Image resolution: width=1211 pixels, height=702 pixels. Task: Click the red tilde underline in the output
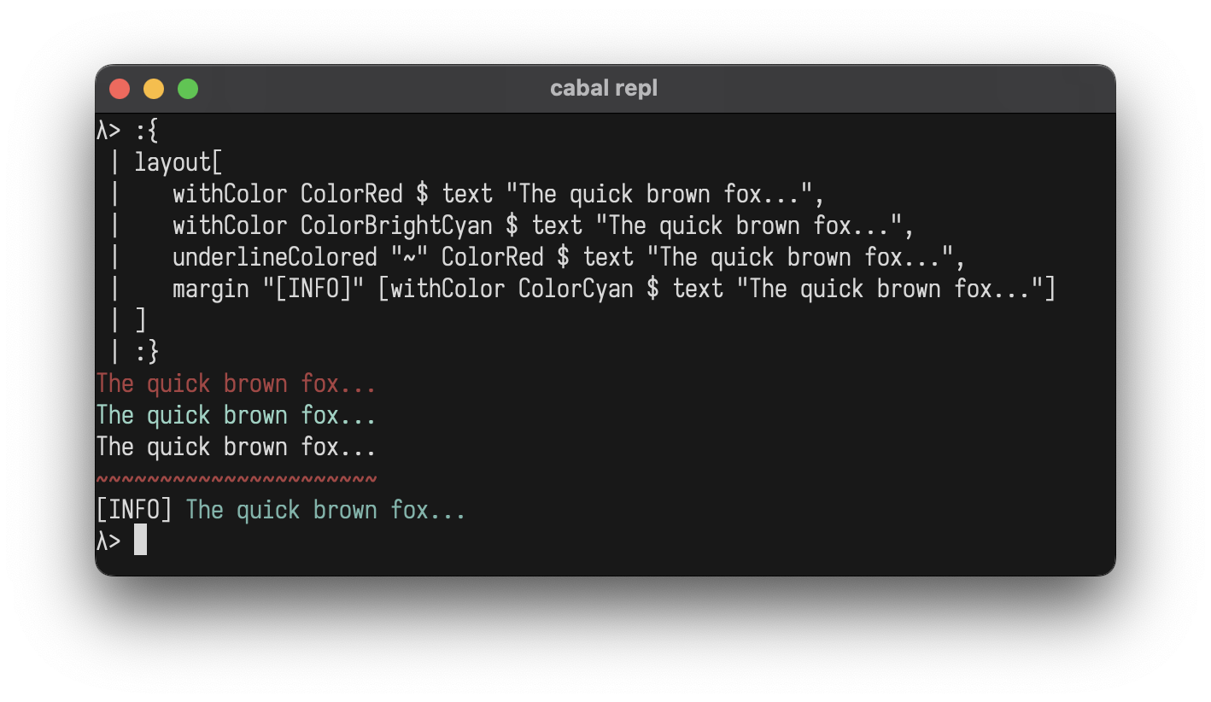click(x=236, y=479)
